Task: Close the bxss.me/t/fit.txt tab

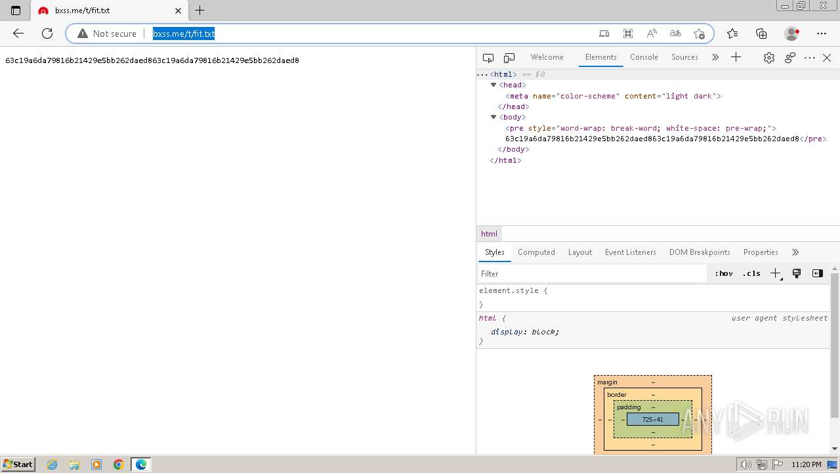Action: 178,11
